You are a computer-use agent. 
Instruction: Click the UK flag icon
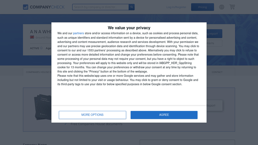(32, 37)
